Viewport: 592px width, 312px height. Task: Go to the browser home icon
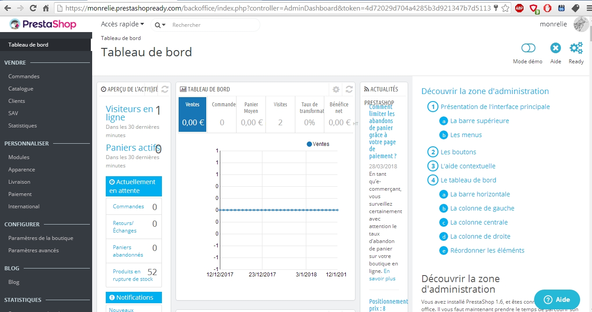(x=46, y=8)
